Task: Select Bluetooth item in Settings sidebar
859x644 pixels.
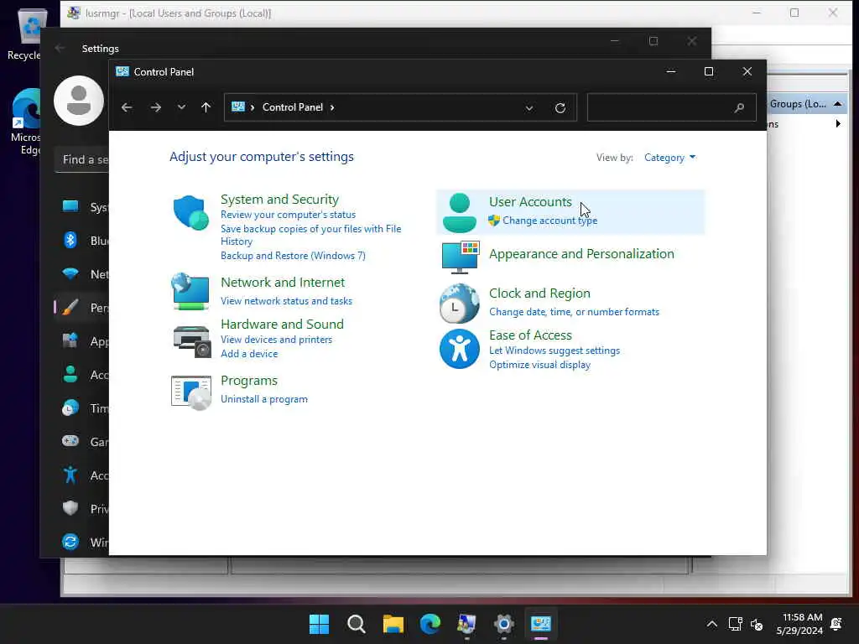Action: (81, 241)
